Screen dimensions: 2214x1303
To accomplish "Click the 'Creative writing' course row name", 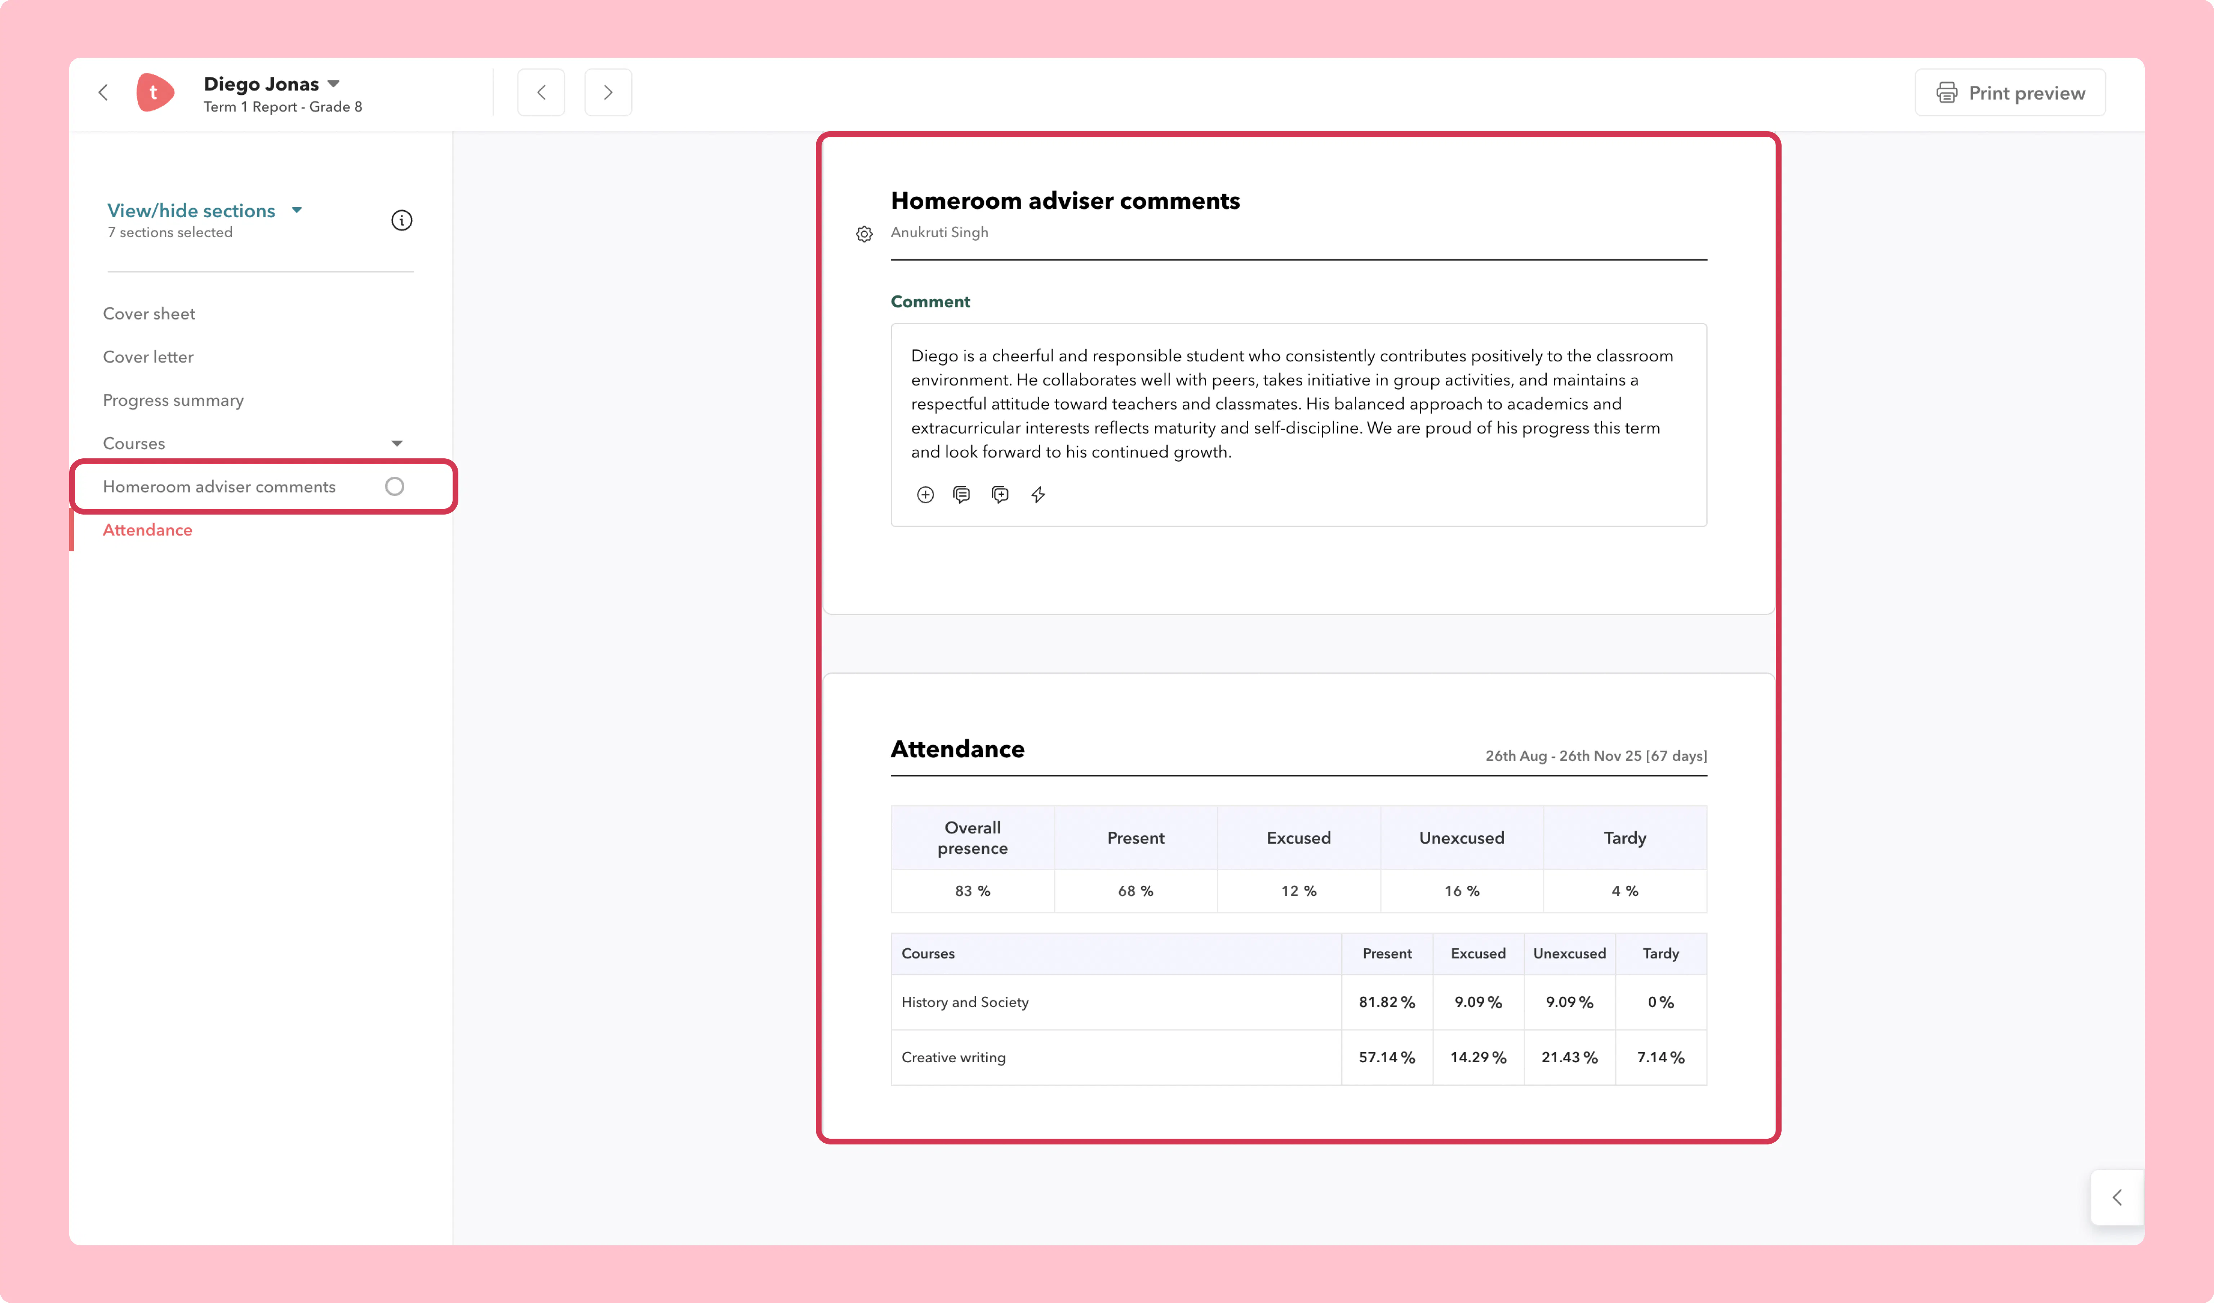I will point(953,1058).
